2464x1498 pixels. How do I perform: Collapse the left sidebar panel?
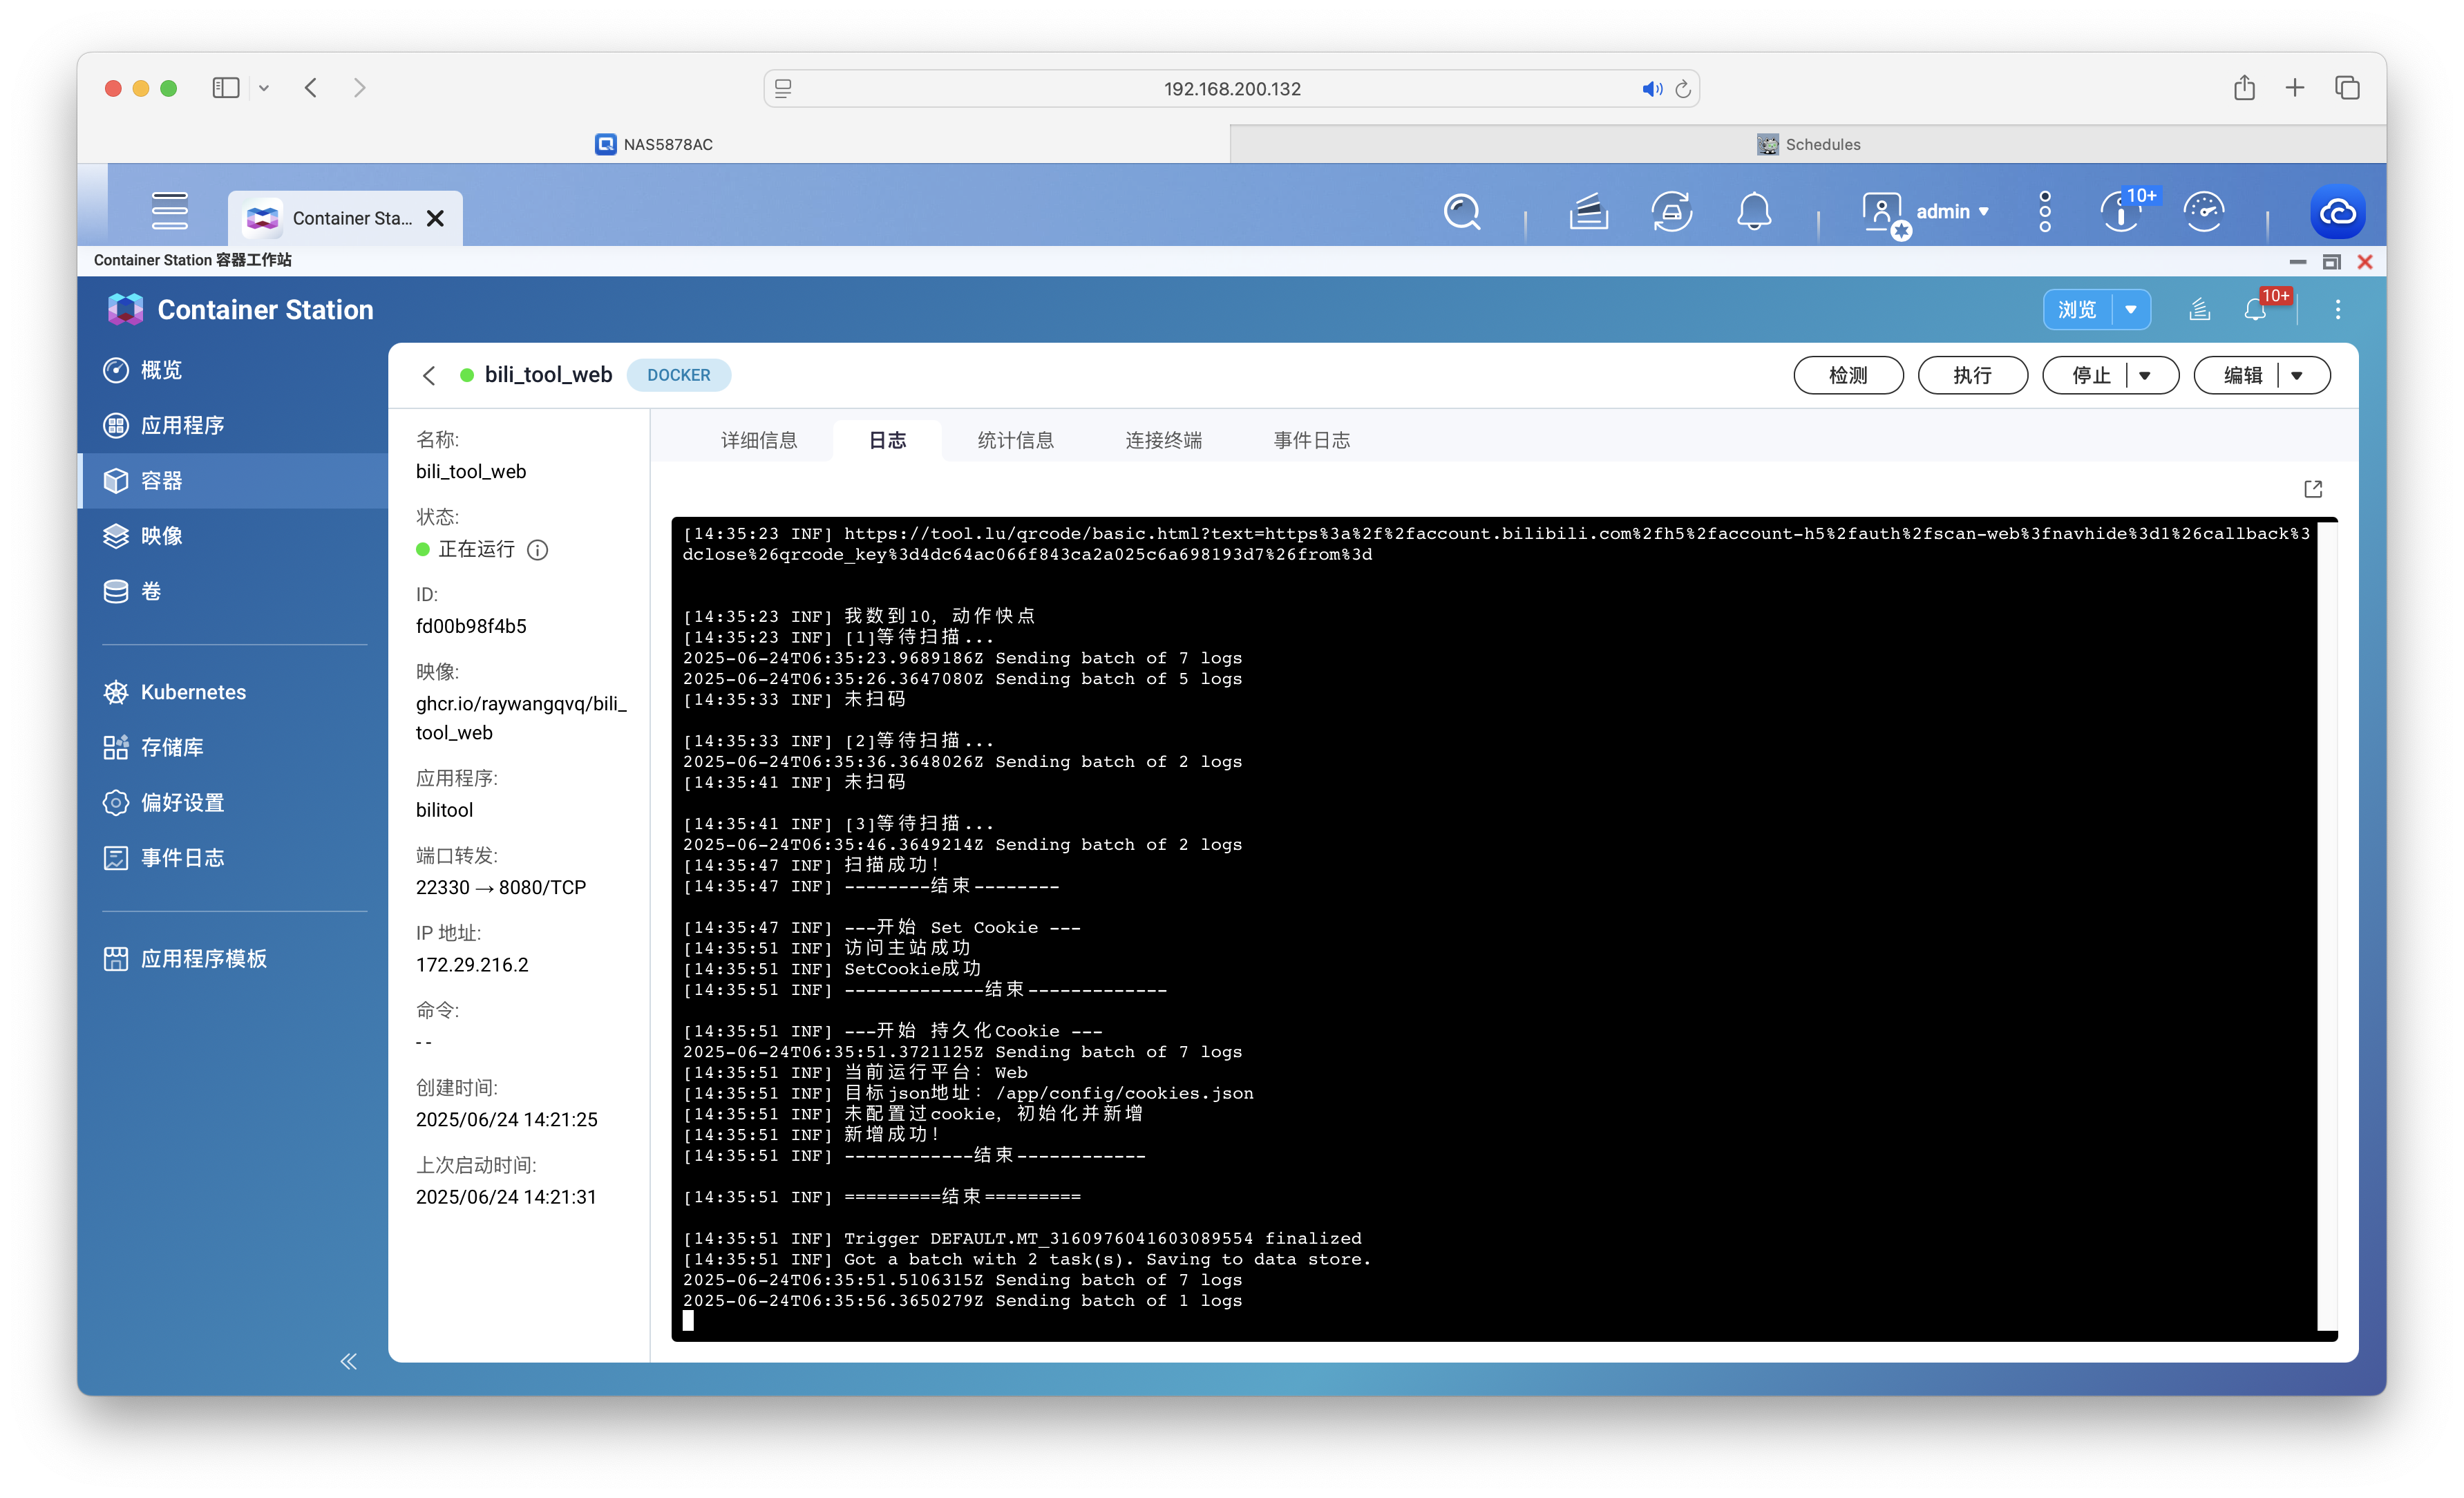(x=348, y=1361)
